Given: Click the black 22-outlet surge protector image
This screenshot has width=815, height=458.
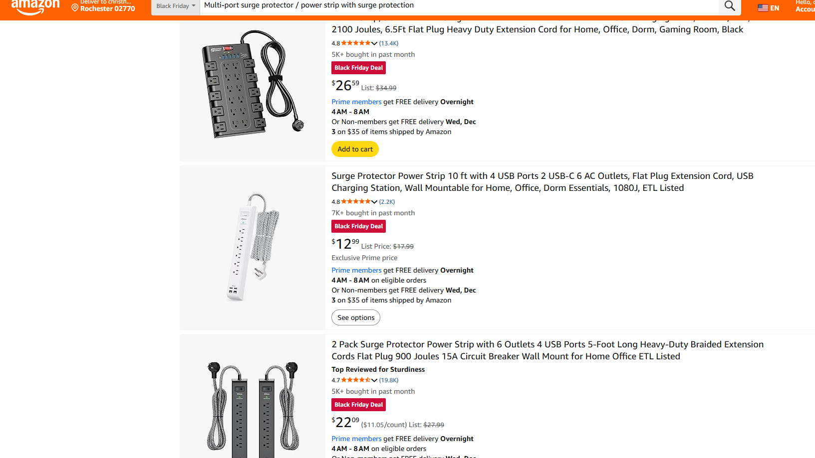Looking at the screenshot, I should (253, 84).
